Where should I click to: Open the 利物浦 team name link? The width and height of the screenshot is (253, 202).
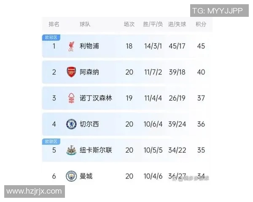[89, 46]
